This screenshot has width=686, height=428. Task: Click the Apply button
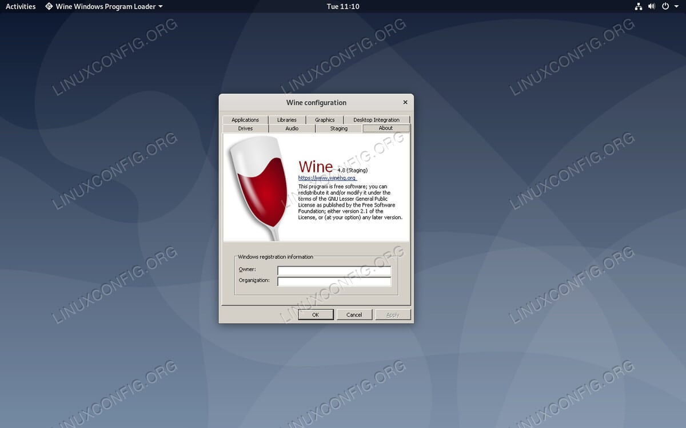393,314
